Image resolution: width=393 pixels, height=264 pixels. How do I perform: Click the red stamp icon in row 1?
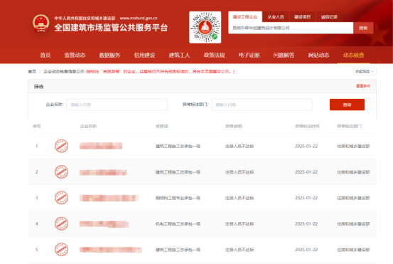(61, 146)
